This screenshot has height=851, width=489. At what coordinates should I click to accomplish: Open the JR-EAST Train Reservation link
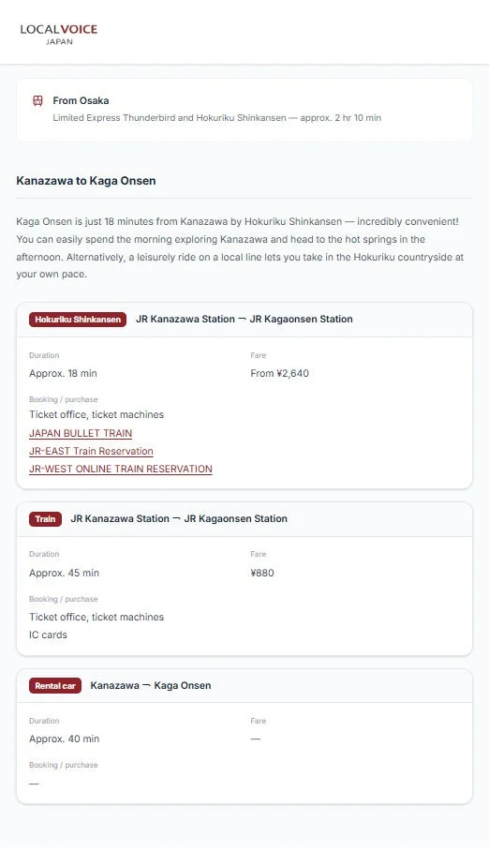click(91, 451)
